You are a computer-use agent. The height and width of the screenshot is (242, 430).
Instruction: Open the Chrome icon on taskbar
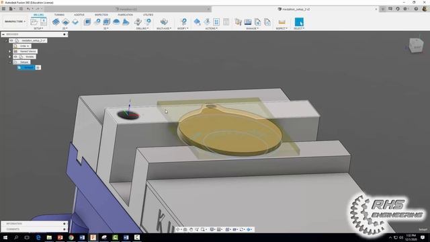click(x=71, y=237)
